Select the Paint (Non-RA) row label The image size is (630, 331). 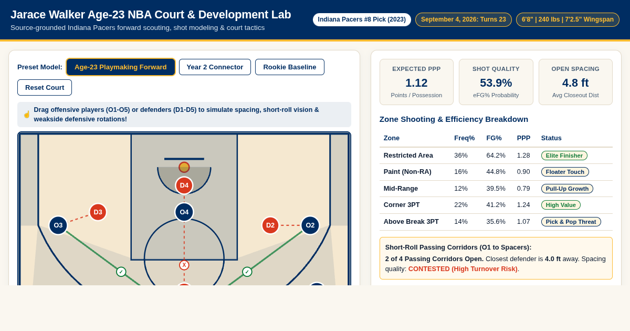pos(408,172)
